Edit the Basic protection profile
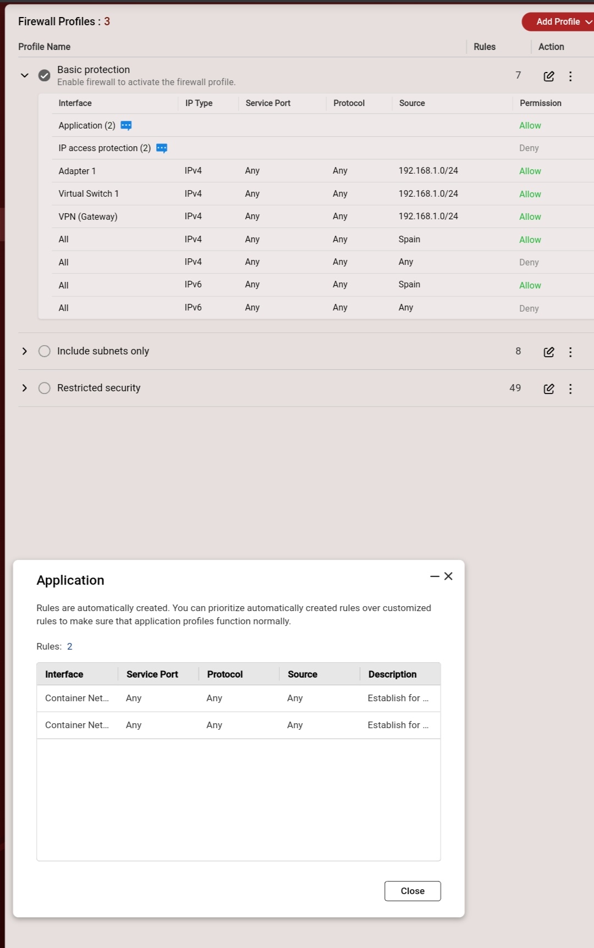The height and width of the screenshot is (948, 594). click(x=548, y=76)
